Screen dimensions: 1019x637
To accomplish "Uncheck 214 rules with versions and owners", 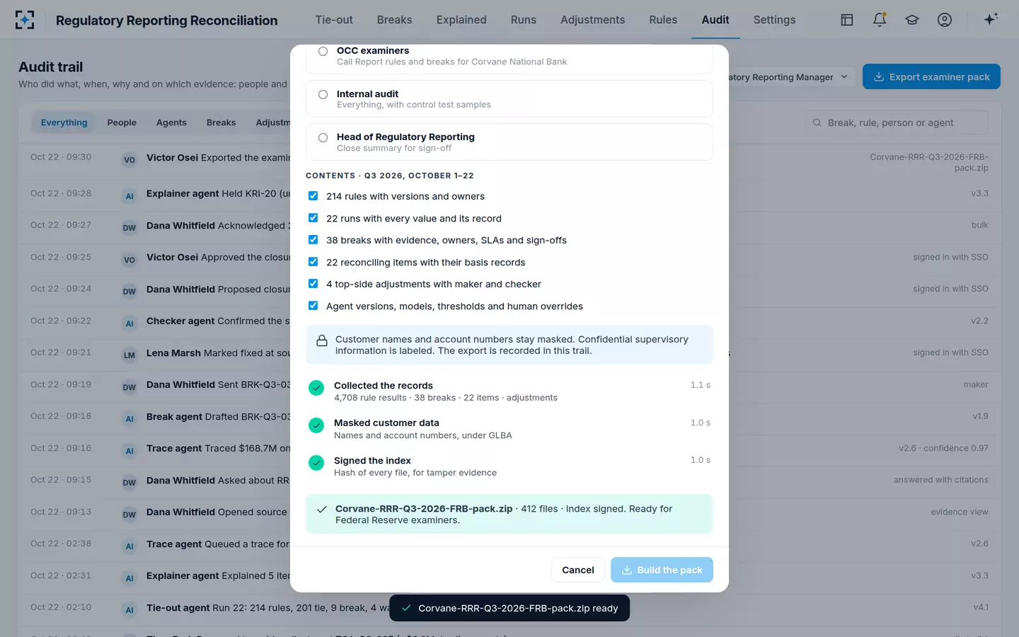I will [x=313, y=196].
